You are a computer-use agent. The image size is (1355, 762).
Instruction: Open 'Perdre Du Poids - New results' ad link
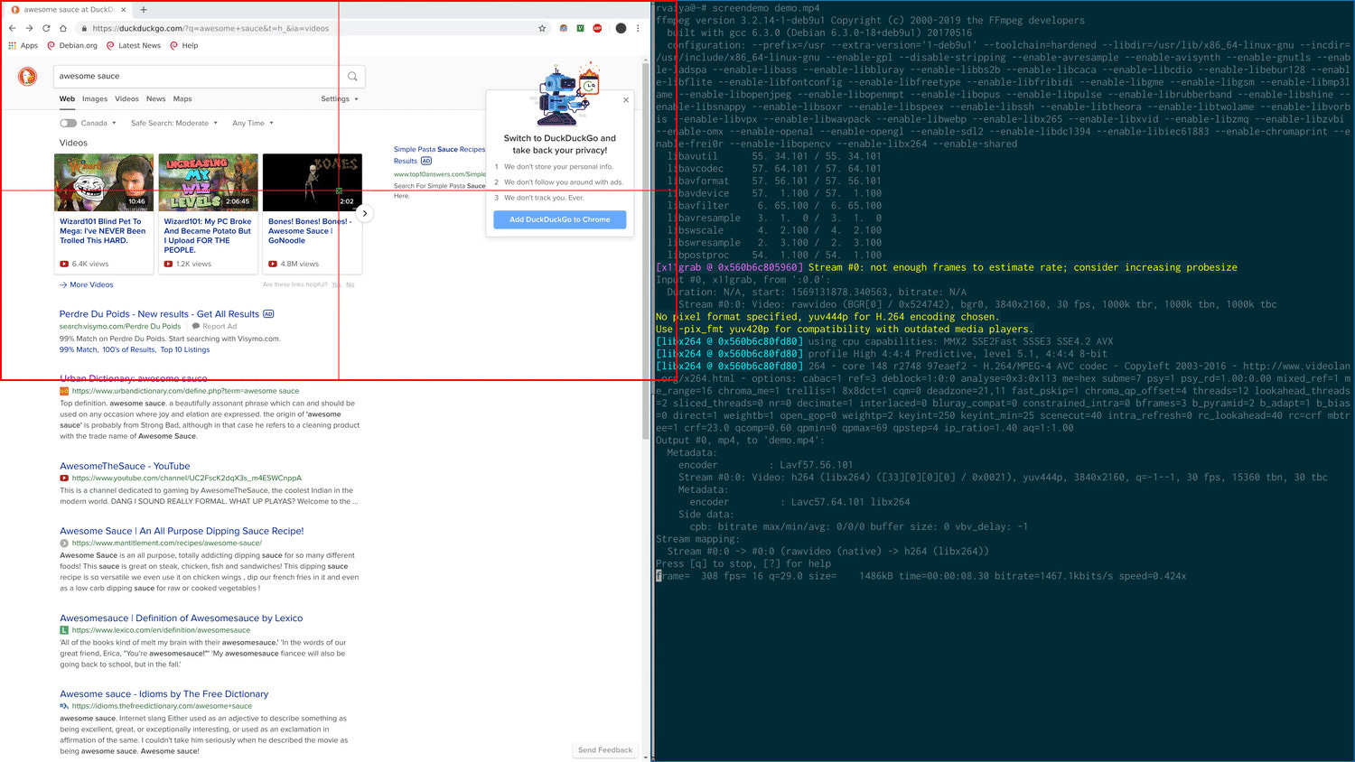[x=159, y=314]
